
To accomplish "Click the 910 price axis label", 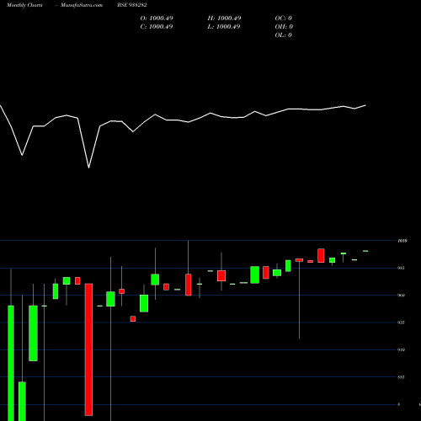I will click(401, 349).
